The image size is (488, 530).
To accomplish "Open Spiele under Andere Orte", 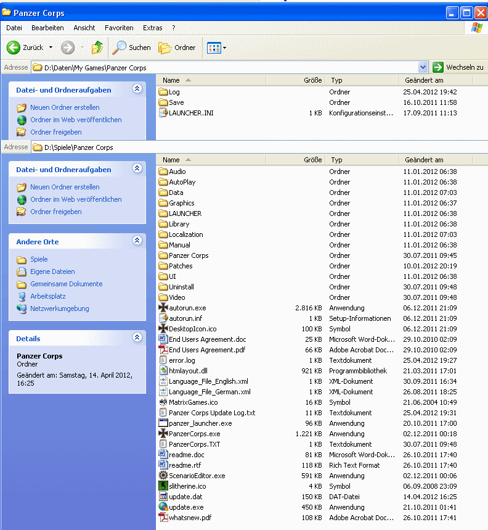I will tap(39, 259).
